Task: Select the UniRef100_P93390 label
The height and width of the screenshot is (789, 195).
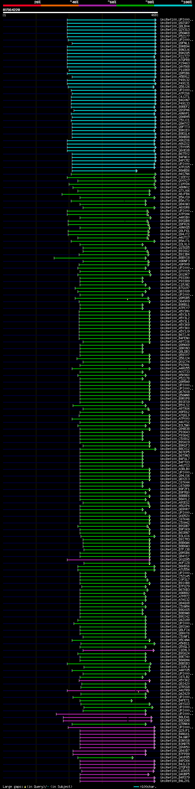Action: [175, 278]
